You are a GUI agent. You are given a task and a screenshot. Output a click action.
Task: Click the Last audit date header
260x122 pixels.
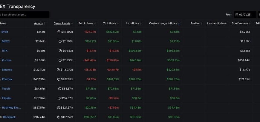click(x=217, y=24)
